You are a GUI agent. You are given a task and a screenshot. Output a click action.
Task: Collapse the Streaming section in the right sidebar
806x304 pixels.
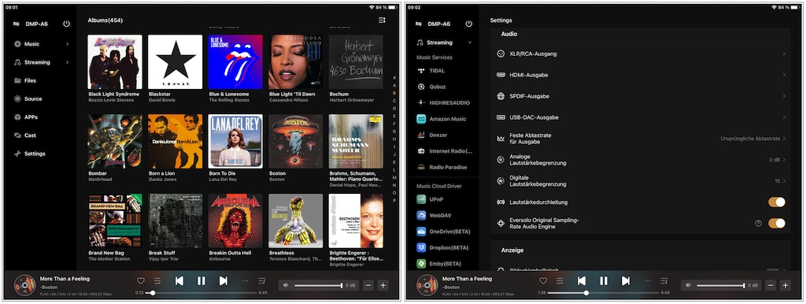[x=470, y=43]
